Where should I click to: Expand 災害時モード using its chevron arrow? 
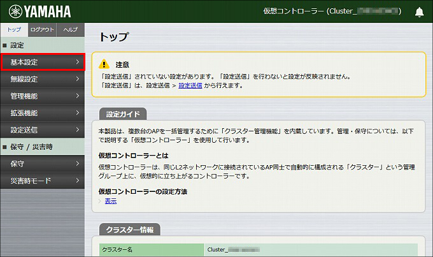78,180
